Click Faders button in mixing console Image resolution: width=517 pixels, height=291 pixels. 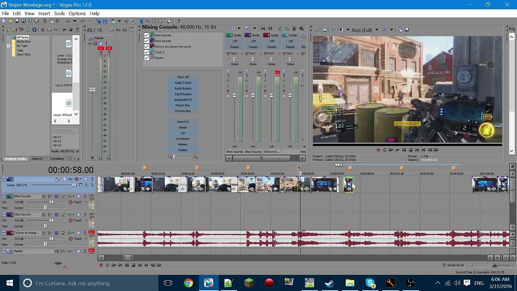[x=183, y=150]
